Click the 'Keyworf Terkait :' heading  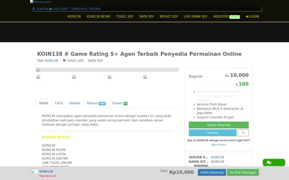[57, 137]
